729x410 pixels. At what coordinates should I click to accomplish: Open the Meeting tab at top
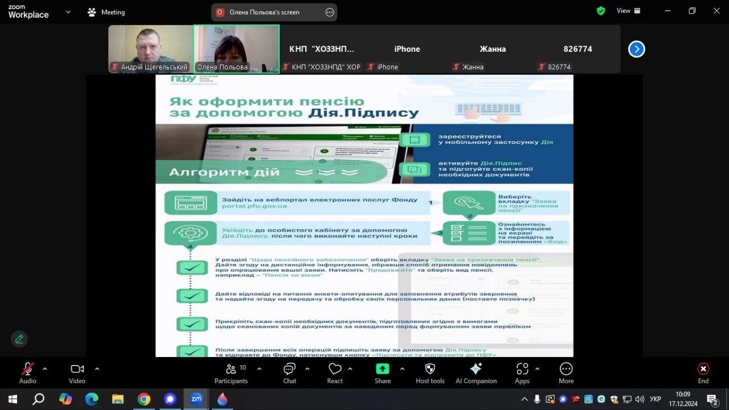pyautogui.click(x=106, y=12)
